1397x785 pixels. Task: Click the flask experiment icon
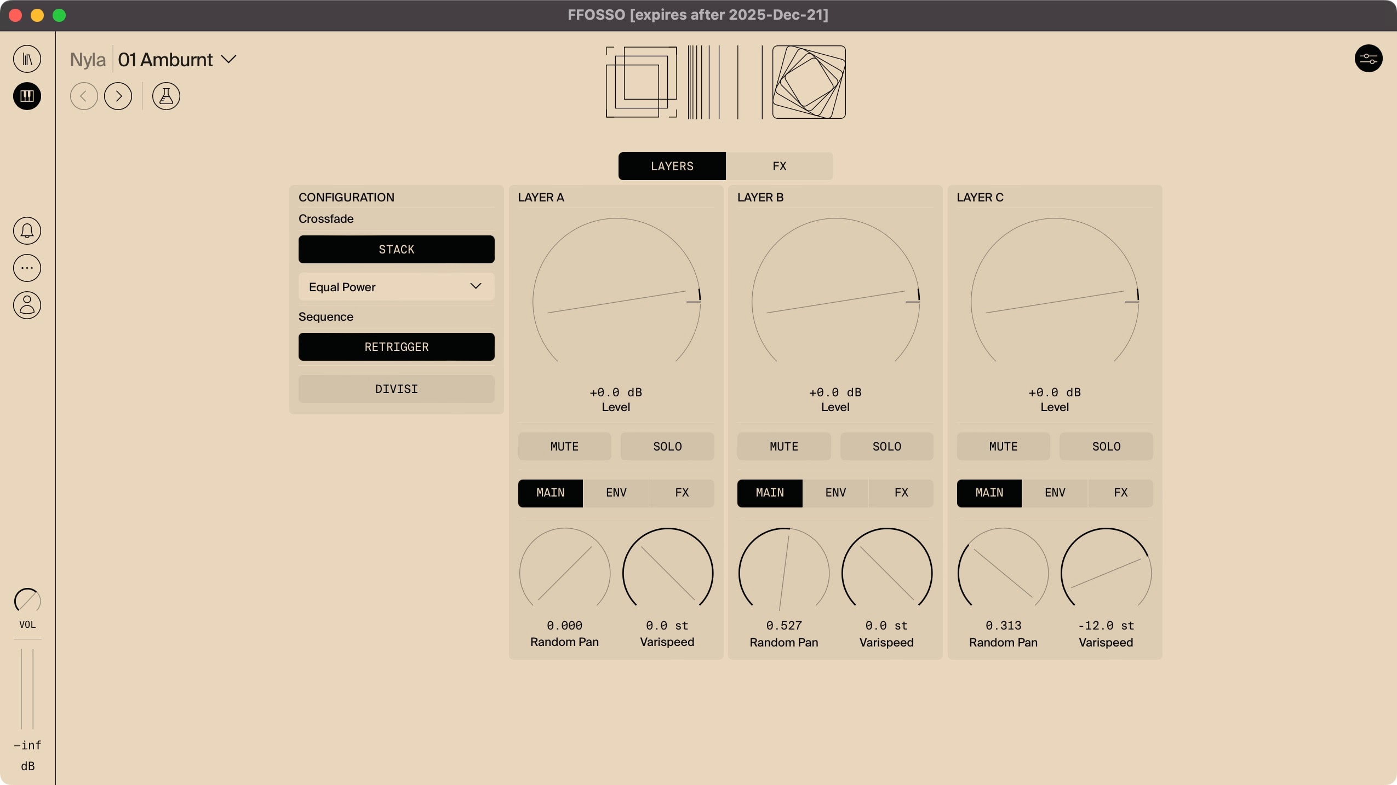pos(165,96)
